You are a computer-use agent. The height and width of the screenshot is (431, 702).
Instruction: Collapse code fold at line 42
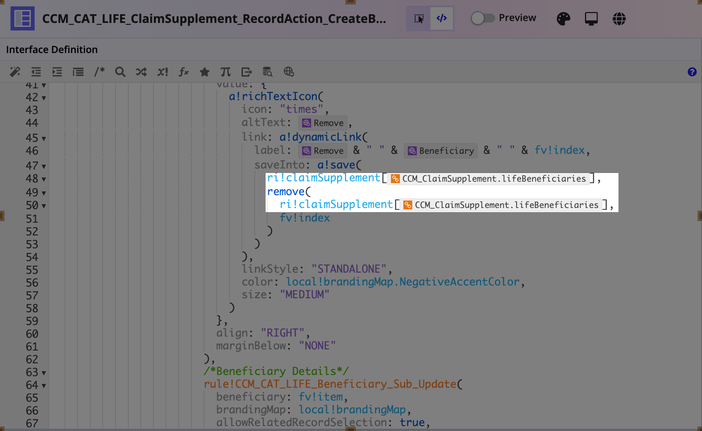(44, 98)
